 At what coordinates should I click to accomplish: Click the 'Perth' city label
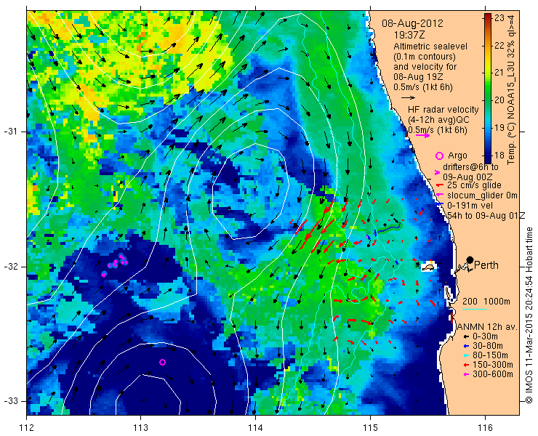486,265
